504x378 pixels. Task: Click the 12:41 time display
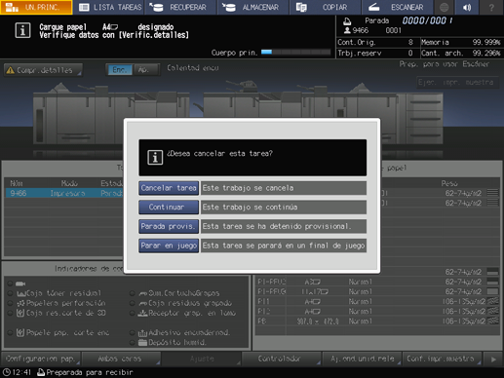(21, 372)
